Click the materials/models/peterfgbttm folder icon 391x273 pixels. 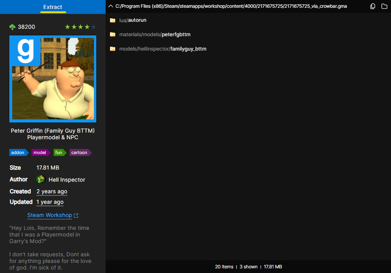click(x=113, y=35)
